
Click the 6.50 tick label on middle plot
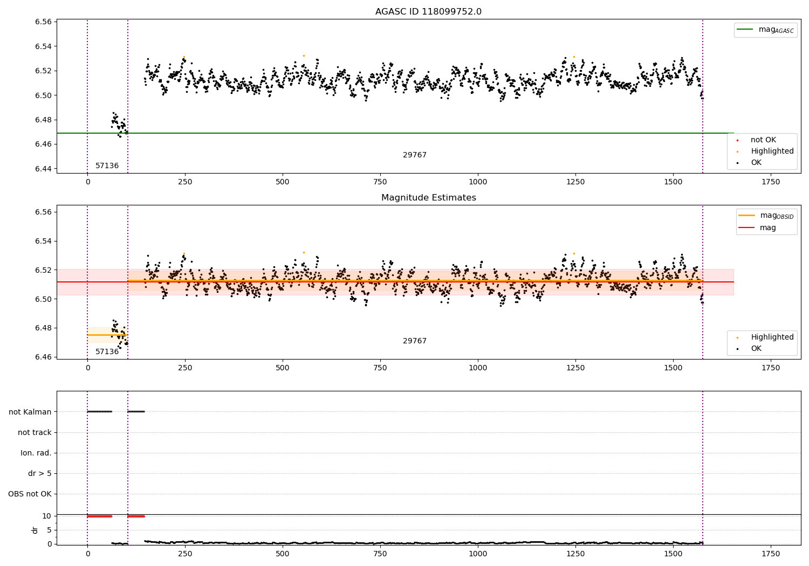click(43, 299)
